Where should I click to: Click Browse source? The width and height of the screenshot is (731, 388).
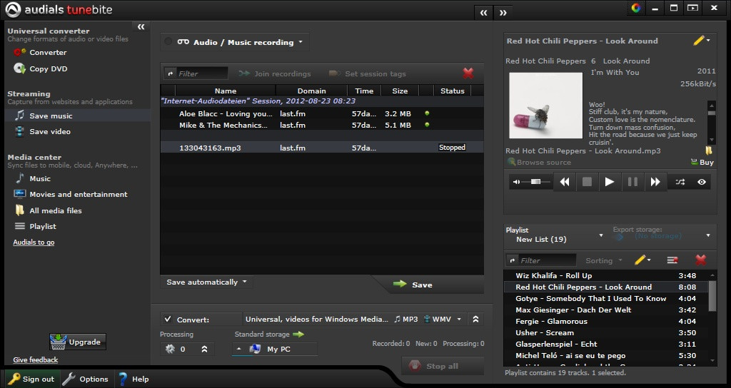tap(539, 162)
